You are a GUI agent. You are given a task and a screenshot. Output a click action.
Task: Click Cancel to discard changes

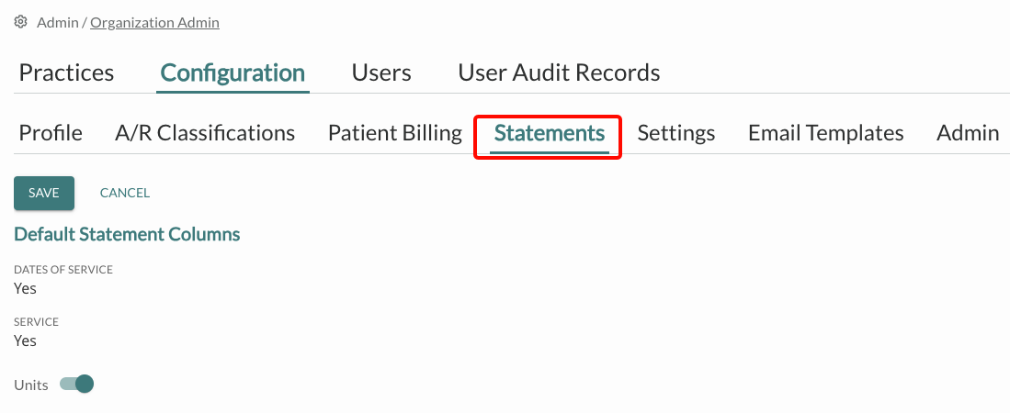125,193
